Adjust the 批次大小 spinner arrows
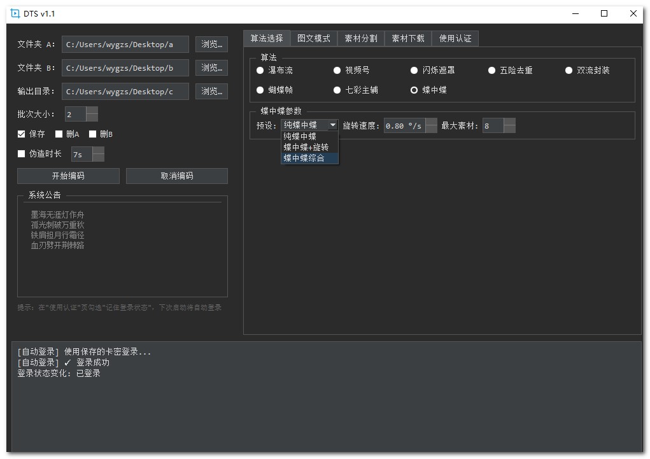650x459 pixels. (x=92, y=115)
